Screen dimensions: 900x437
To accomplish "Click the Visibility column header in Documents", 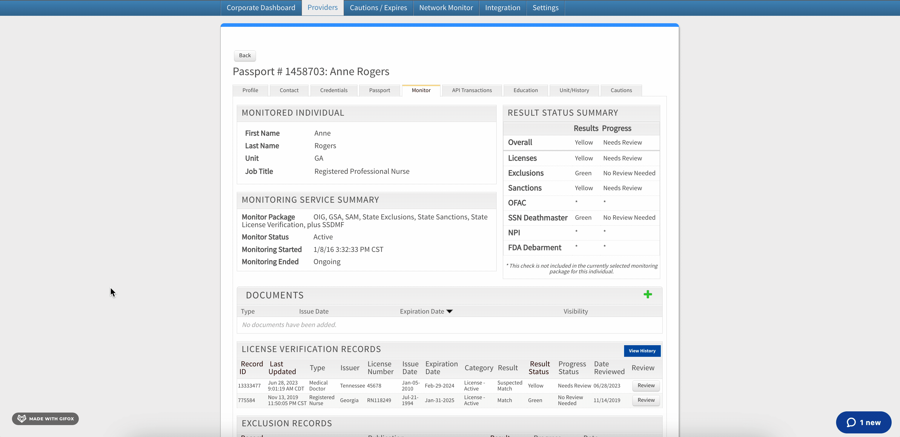I will (575, 311).
